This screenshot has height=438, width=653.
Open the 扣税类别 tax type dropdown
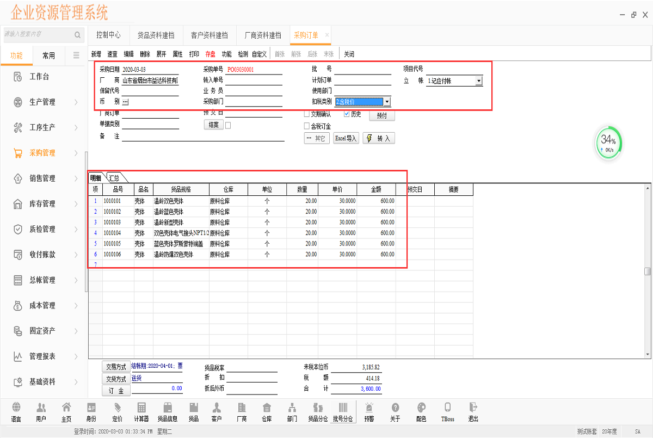(386, 101)
